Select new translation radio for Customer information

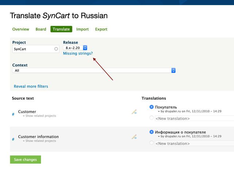click(151, 143)
